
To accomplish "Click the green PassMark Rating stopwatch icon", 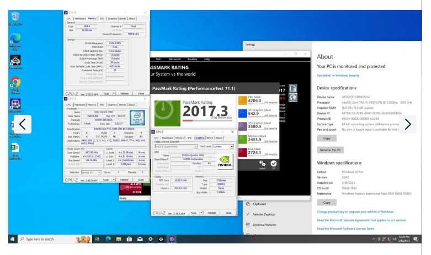I will (167, 113).
